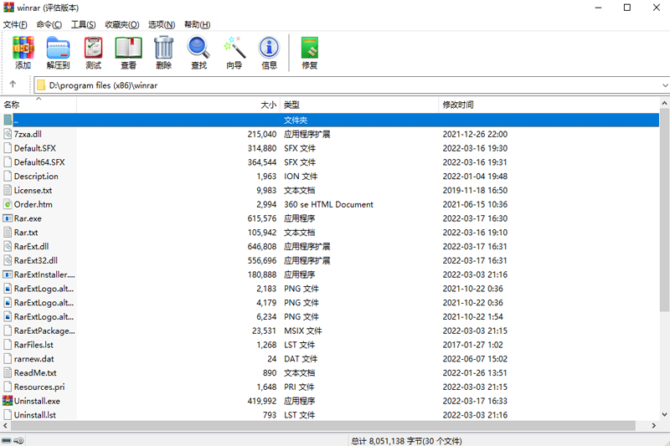Select the Default.SFX file name

pos(35,148)
